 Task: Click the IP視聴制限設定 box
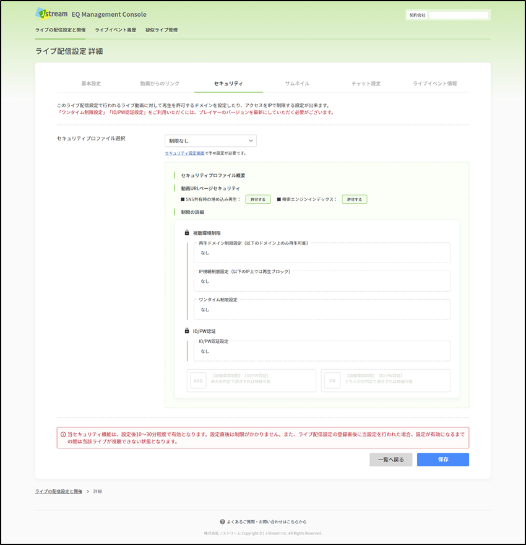point(322,281)
